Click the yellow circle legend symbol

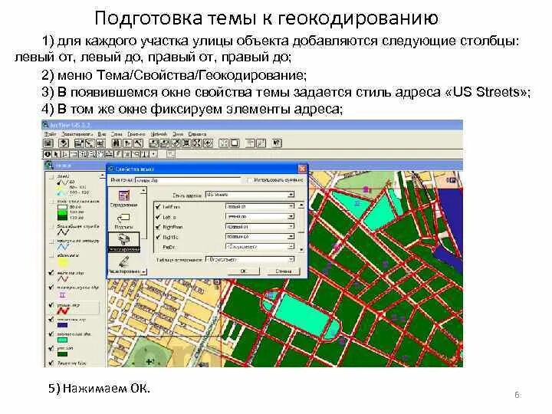(x=62, y=262)
